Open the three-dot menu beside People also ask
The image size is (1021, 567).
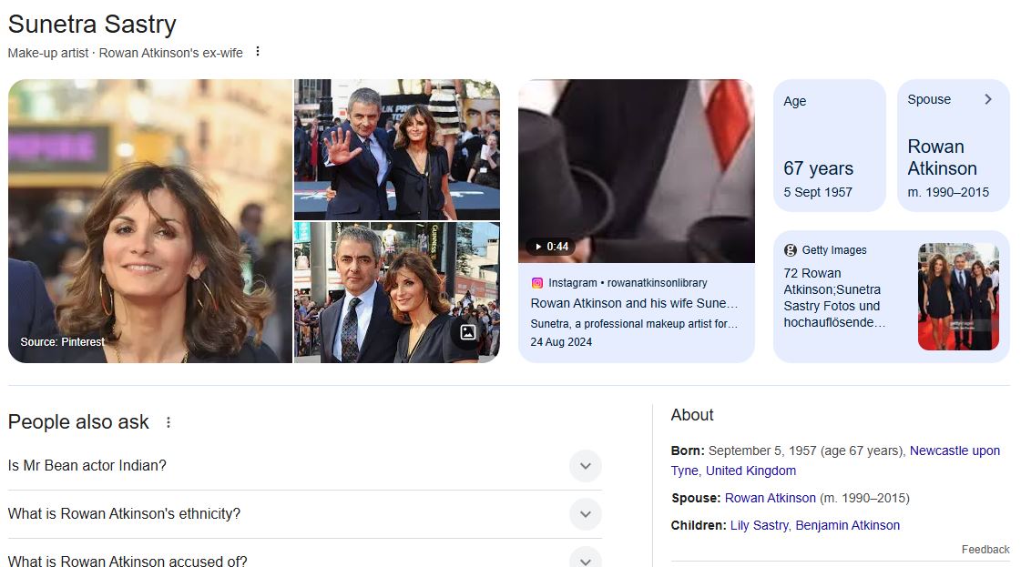(168, 422)
